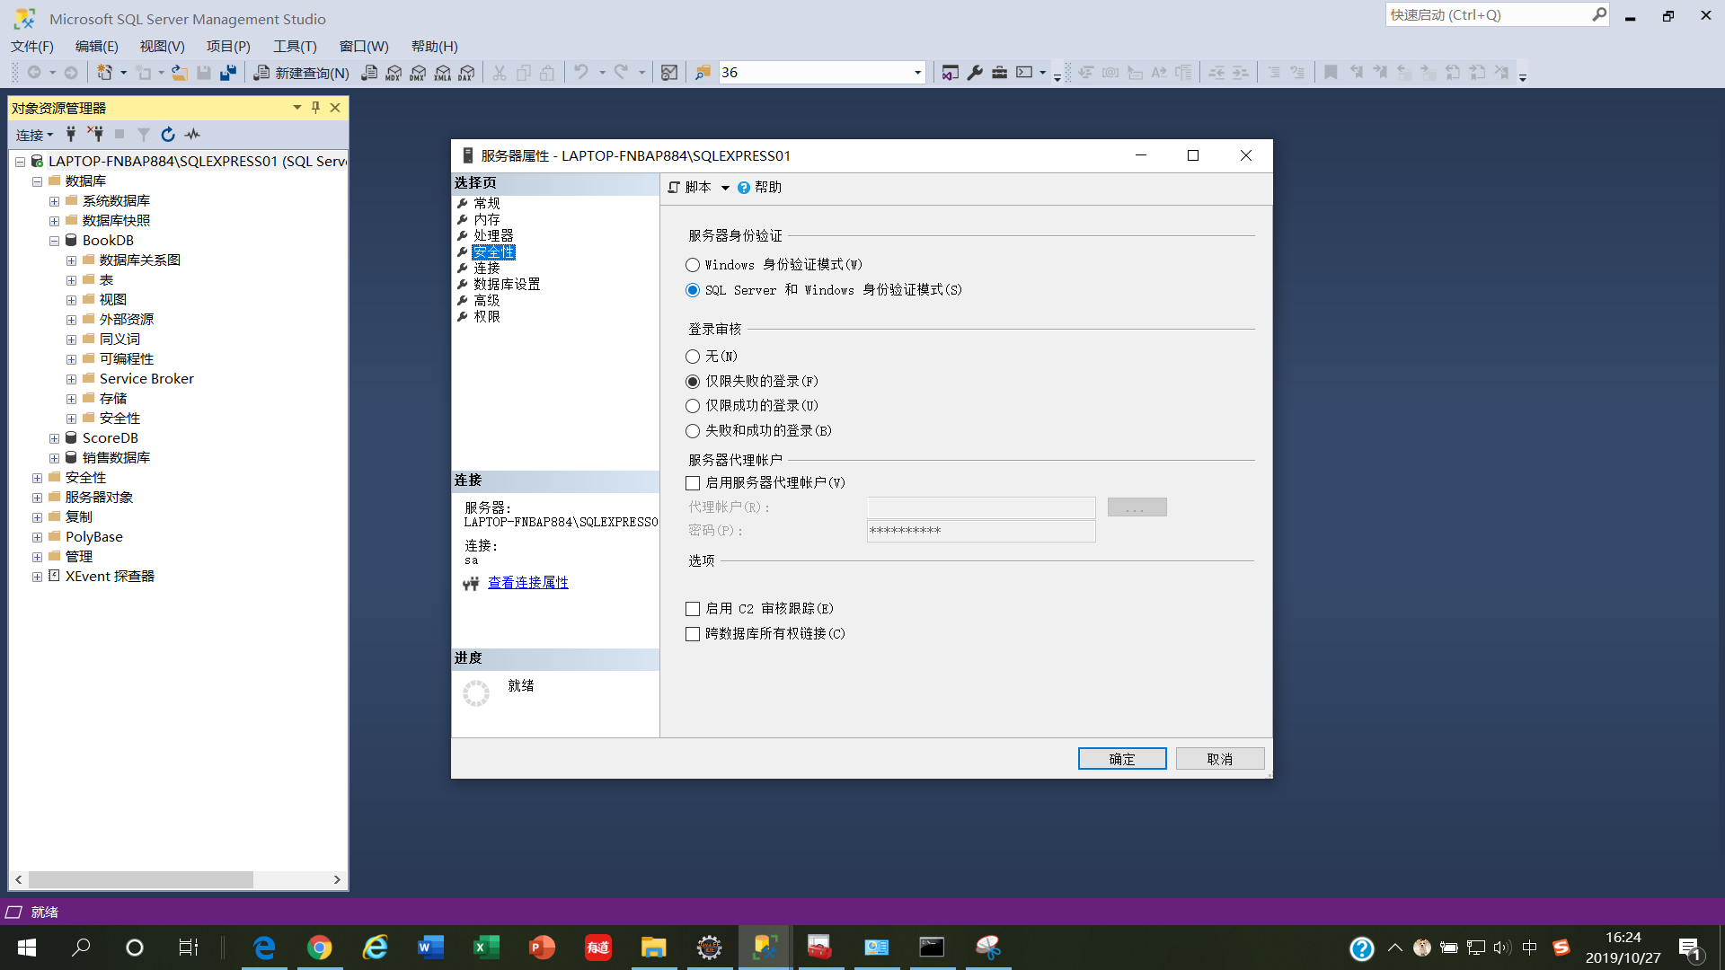
Task: Select SQL Server 和 Windows 身份验证模式 option
Action: point(693,290)
